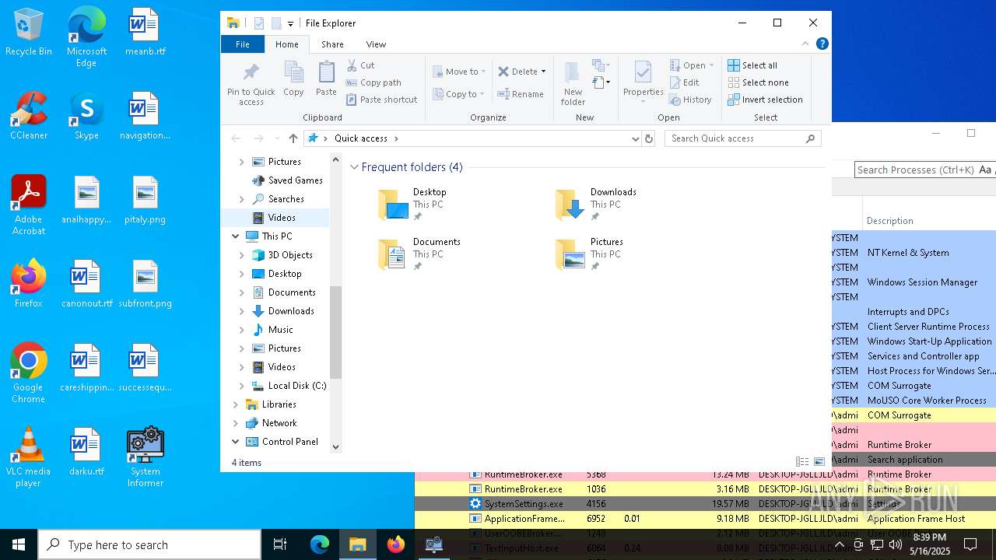The height and width of the screenshot is (560, 996).
Task: Click Pin to Quick access icon
Action: pyautogui.click(x=251, y=84)
